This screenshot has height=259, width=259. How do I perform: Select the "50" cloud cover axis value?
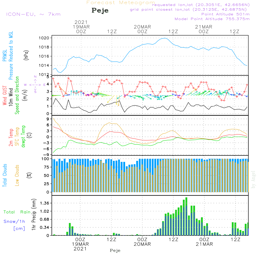pos(47,176)
